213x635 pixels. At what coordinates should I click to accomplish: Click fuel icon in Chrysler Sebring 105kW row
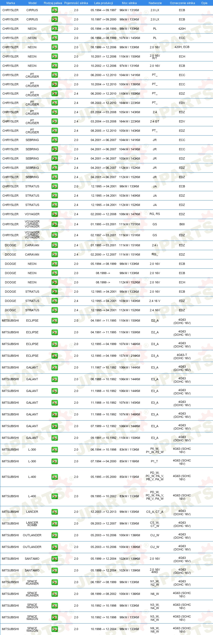(x=54, y=158)
